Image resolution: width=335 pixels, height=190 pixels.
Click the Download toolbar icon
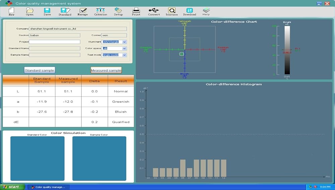pos(190,11)
